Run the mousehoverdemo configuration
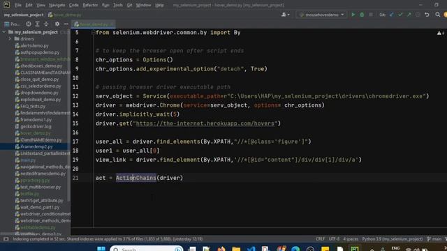This screenshot has height=251, width=447. coord(353,15)
